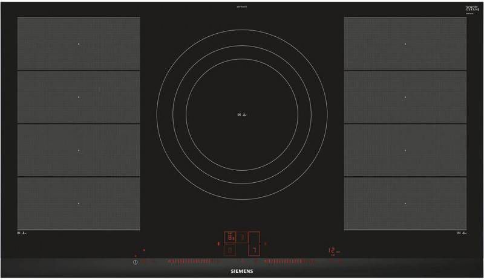The image size is (484, 280).
Task: Tap the second left flex zone from top
Action: 79,97
